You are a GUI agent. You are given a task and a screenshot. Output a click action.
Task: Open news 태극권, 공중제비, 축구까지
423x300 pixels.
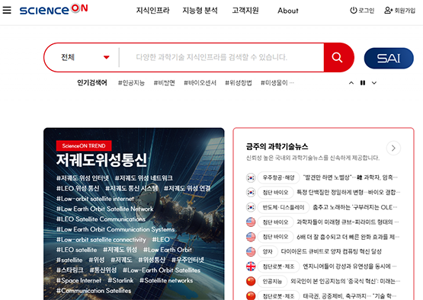pos(350,296)
